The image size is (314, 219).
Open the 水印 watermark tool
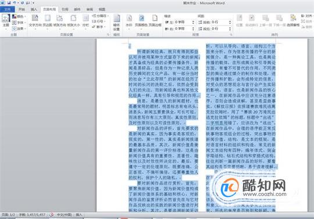(x=129, y=21)
